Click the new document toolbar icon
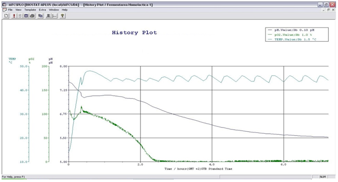Viewport: 338px width, 182px height. [x=6, y=16]
